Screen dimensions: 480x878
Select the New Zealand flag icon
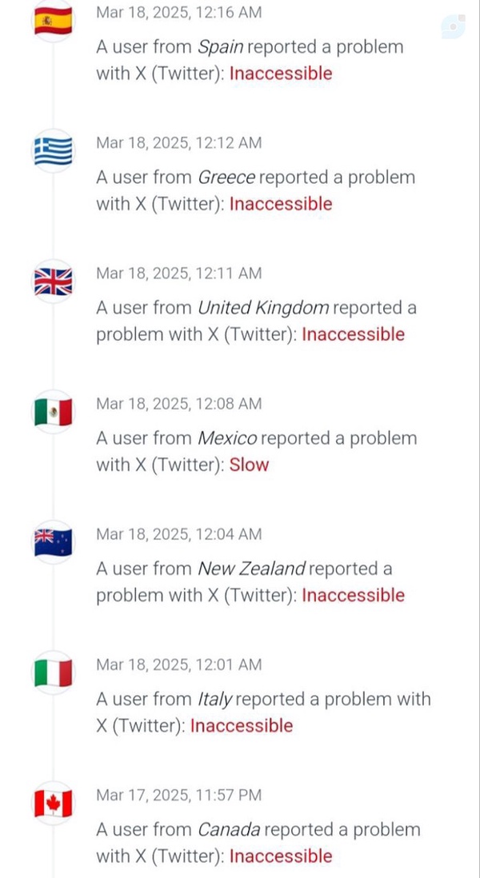pos(54,543)
